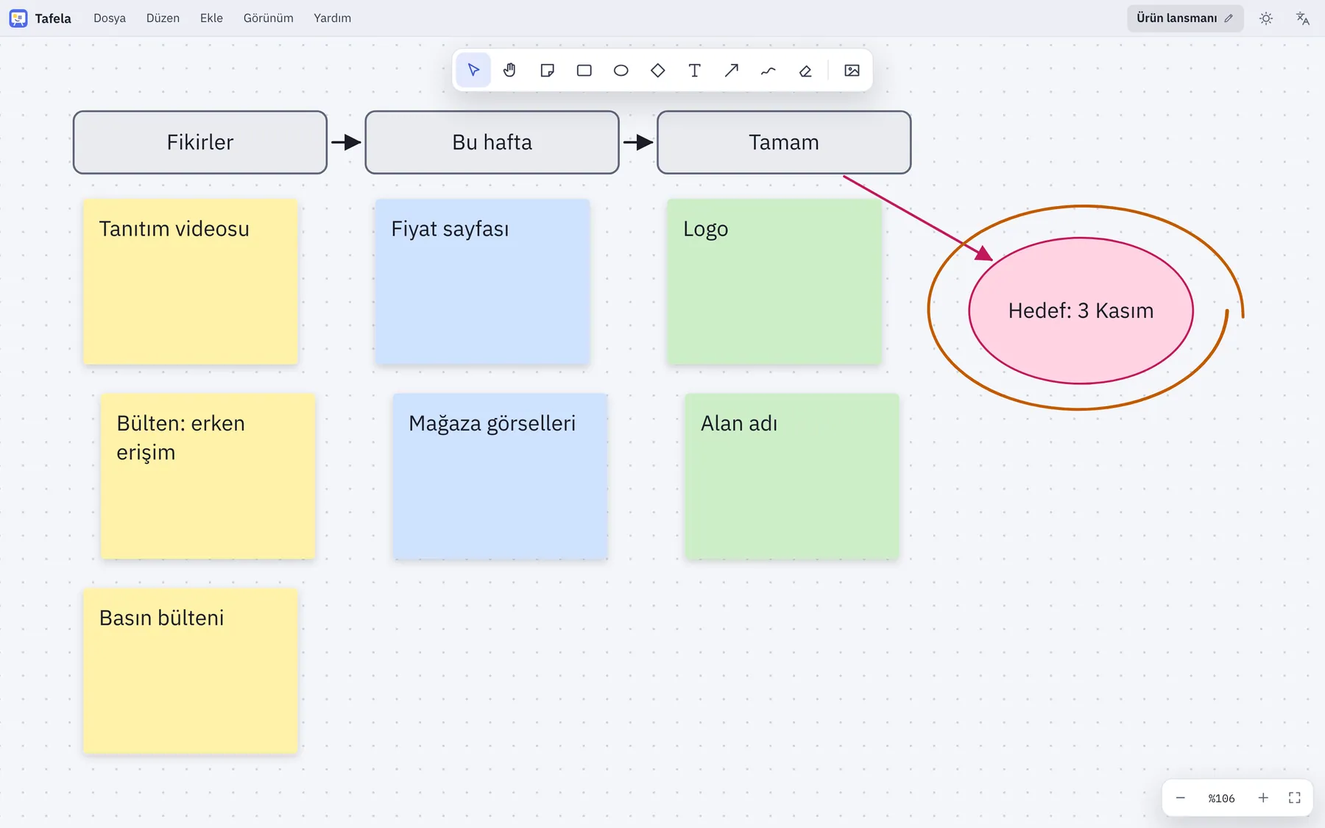Activate the freehand draw tool

pyautogui.click(x=768, y=71)
